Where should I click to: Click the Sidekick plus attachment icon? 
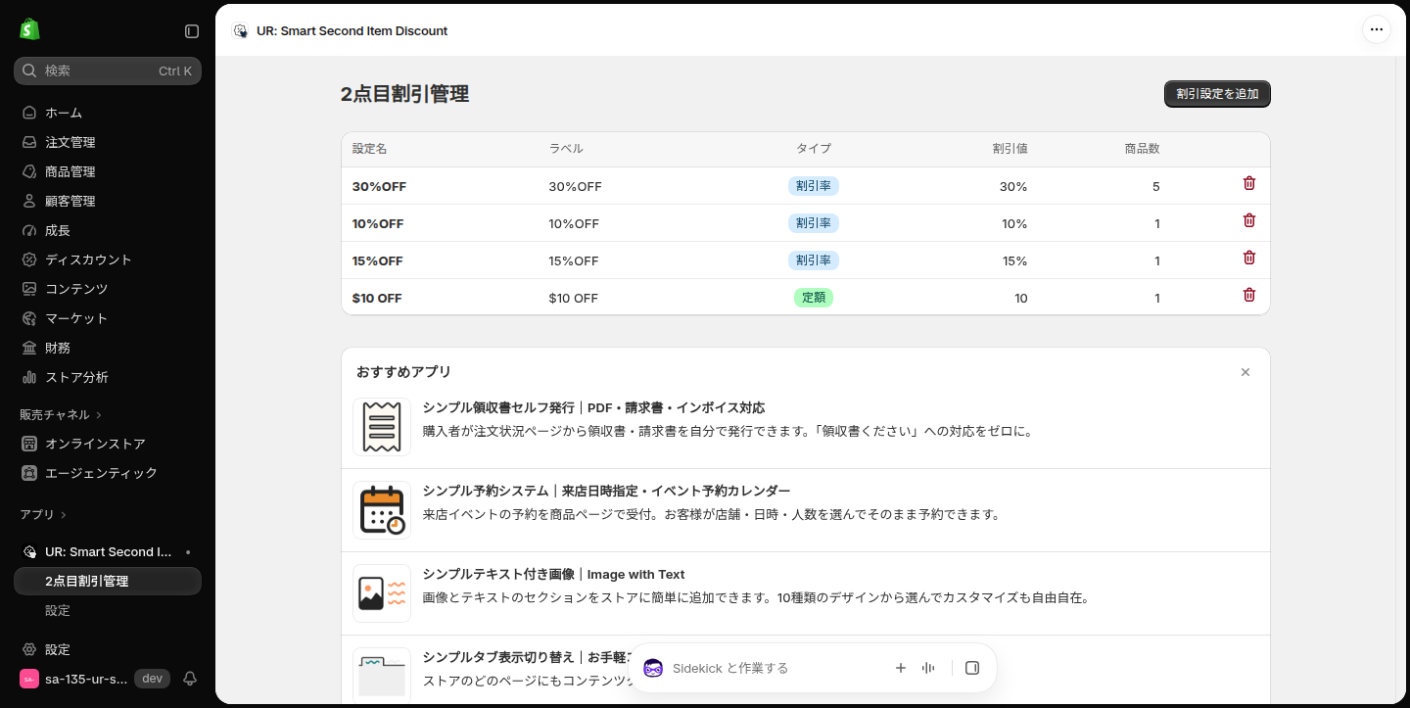click(901, 668)
